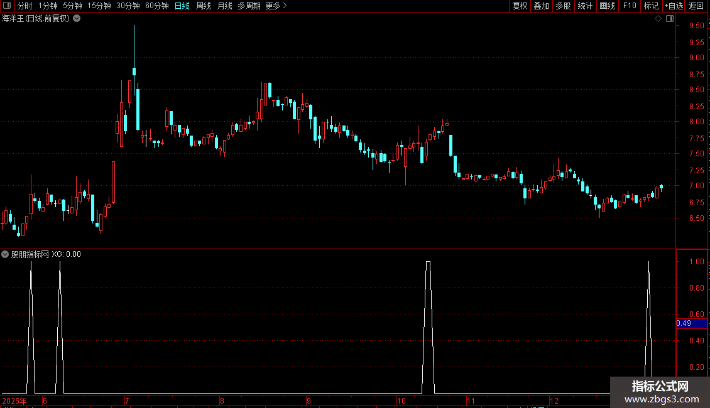Click month 10 marker on time axis
The image size is (710, 408).
[401, 400]
